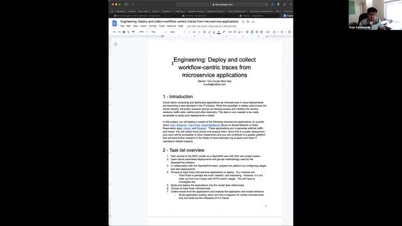The width and height of the screenshot is (402, 226).
Task: Click the docs.google.com address bar
Action: [x=222, y=4]
